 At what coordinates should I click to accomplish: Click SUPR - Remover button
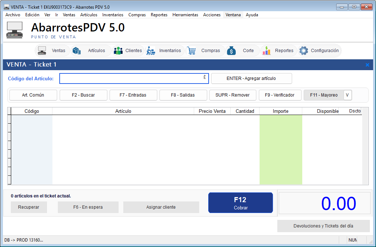[232, 95]
